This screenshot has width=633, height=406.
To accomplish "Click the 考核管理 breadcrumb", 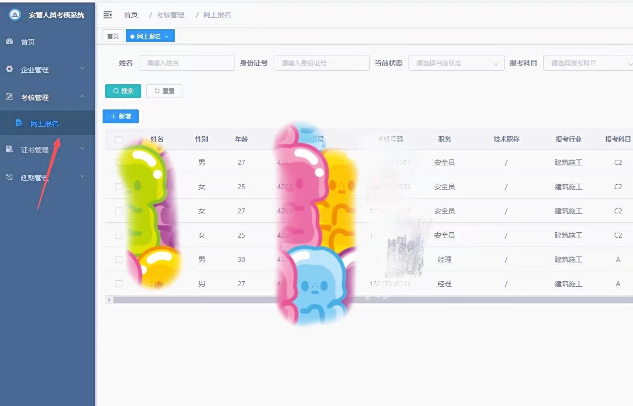I will (171, 15).
